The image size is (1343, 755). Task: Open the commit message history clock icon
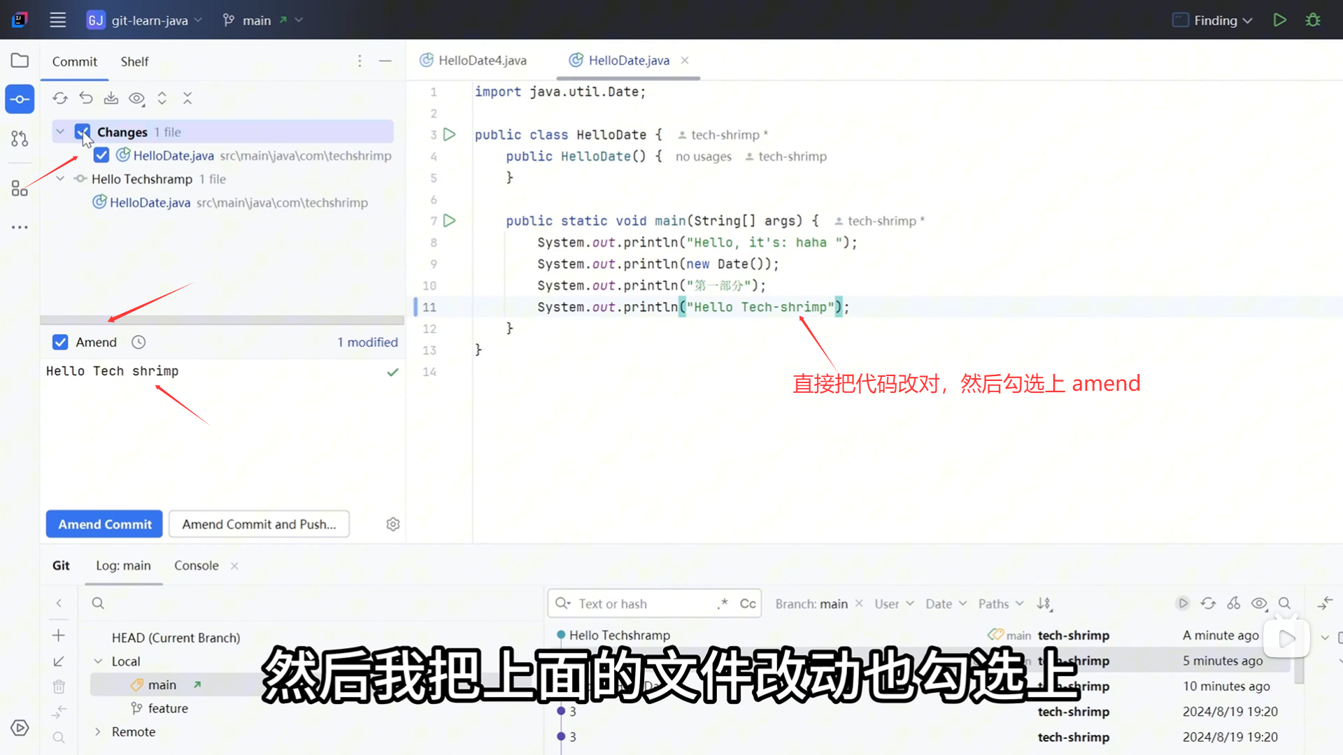[138, 343]
